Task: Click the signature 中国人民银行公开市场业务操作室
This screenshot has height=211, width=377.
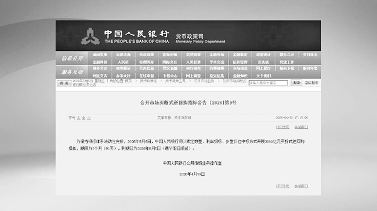Action: 192,163
